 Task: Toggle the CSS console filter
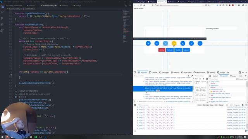click(227, 105)
